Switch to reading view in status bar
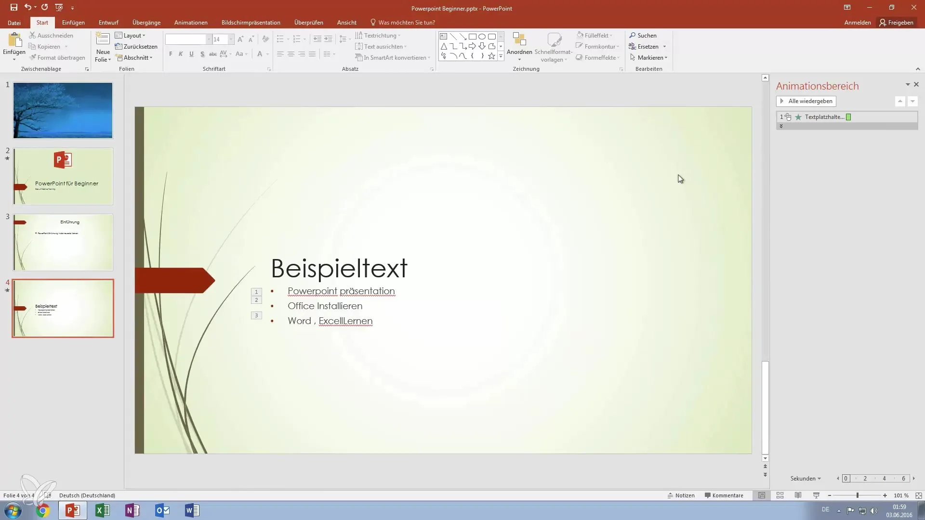This screenshot has width=925, height=520. (798, 495)
